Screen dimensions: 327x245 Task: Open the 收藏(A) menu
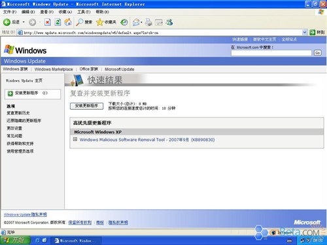point(65,12)
